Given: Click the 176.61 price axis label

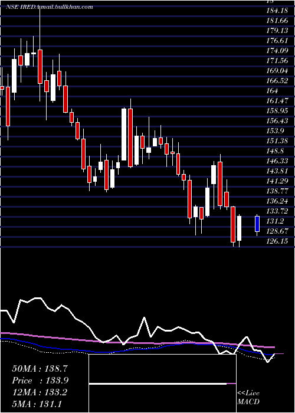Looking at the screenshot, I should click(x=277, y=41).
